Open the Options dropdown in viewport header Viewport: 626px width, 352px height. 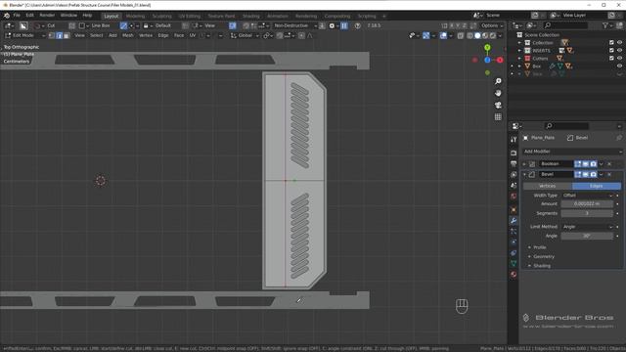point(492,25)
